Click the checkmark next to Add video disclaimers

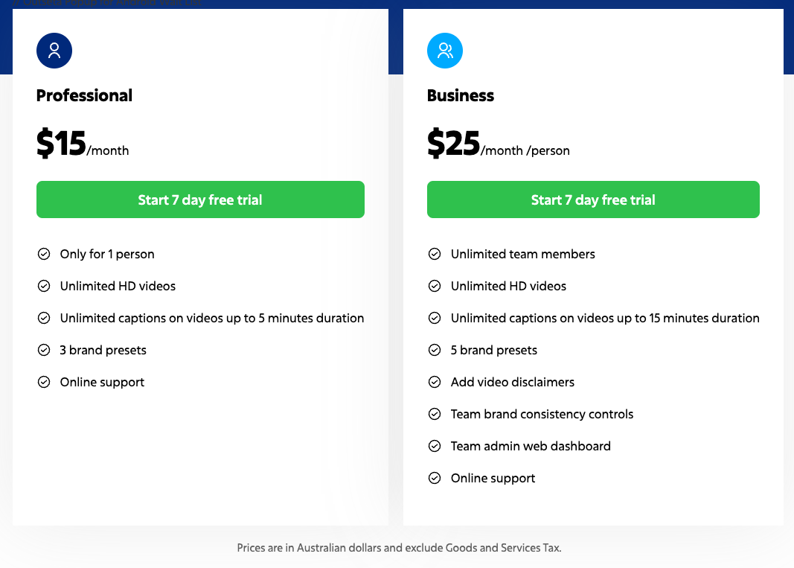click(434, 382)
